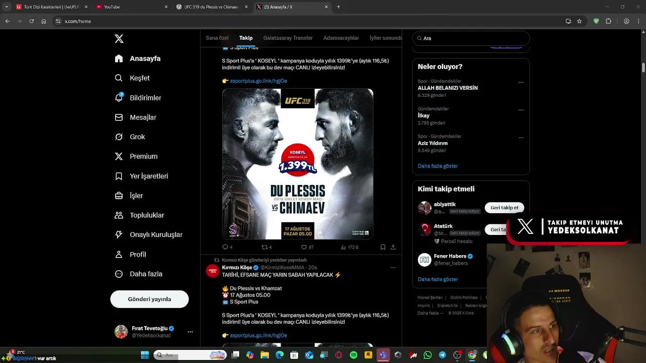Bookmark this page with the star icon
Image resolution: width=646 pixels, height=363 pixels.
579,21
